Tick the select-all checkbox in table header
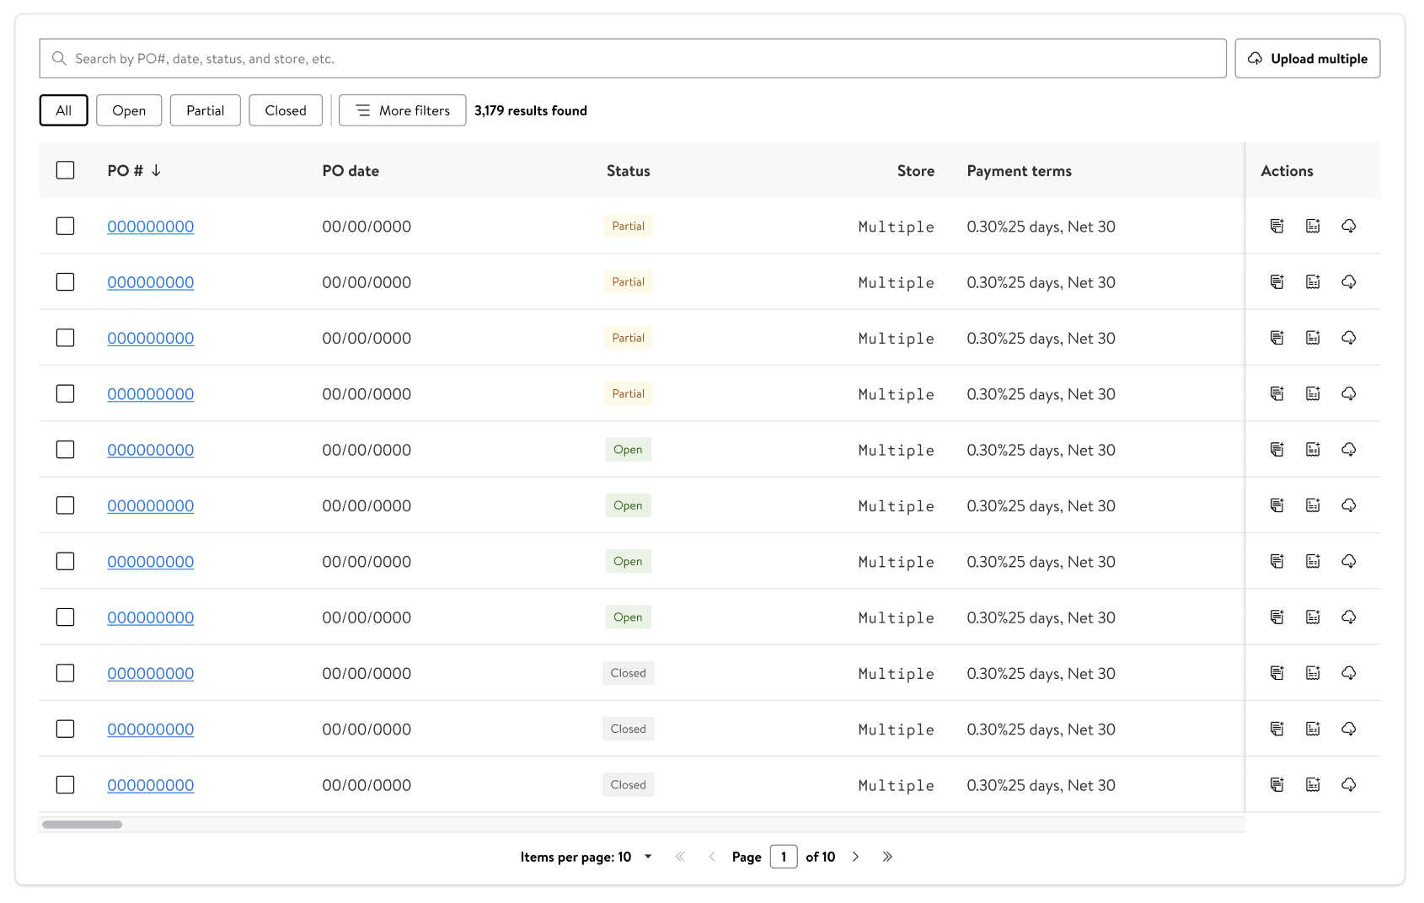 click(65, 170)
